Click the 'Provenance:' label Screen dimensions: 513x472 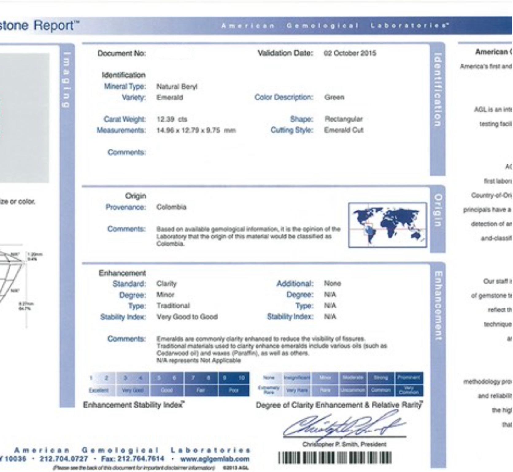(x=126, y=207)
